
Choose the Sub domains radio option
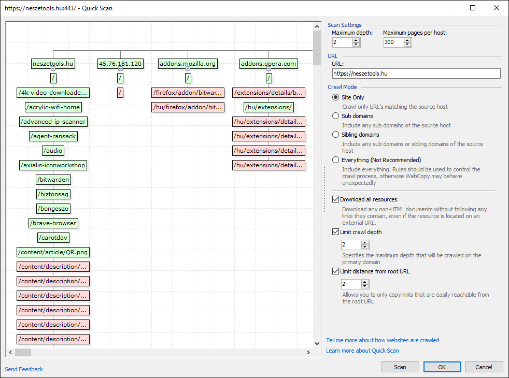pos(336,116)
